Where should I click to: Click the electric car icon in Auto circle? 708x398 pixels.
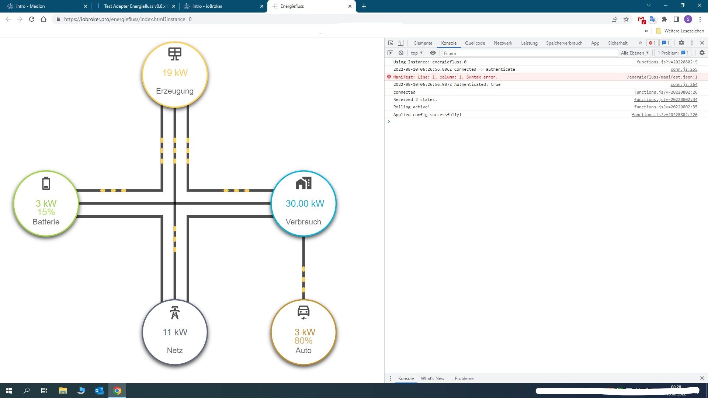tap(303, 313)
